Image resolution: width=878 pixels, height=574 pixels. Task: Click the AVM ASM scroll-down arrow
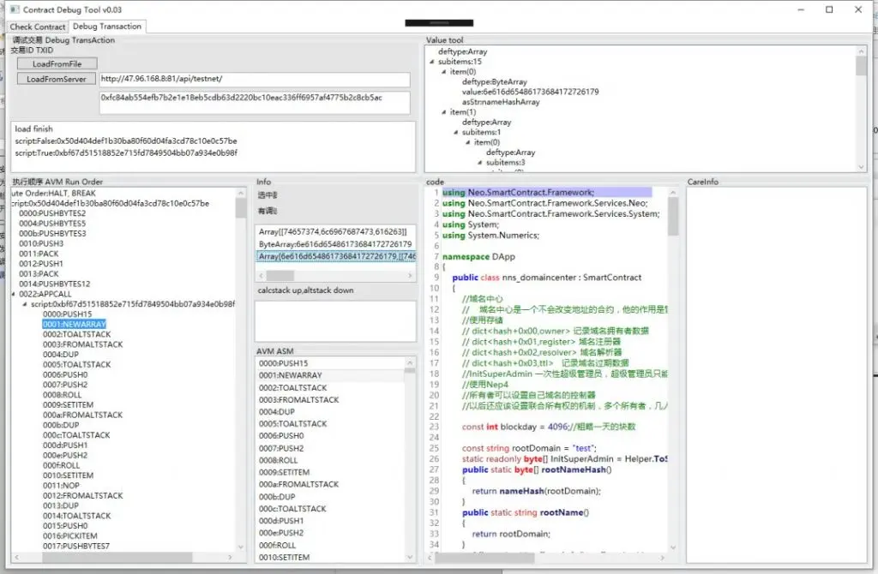[410, 557]
